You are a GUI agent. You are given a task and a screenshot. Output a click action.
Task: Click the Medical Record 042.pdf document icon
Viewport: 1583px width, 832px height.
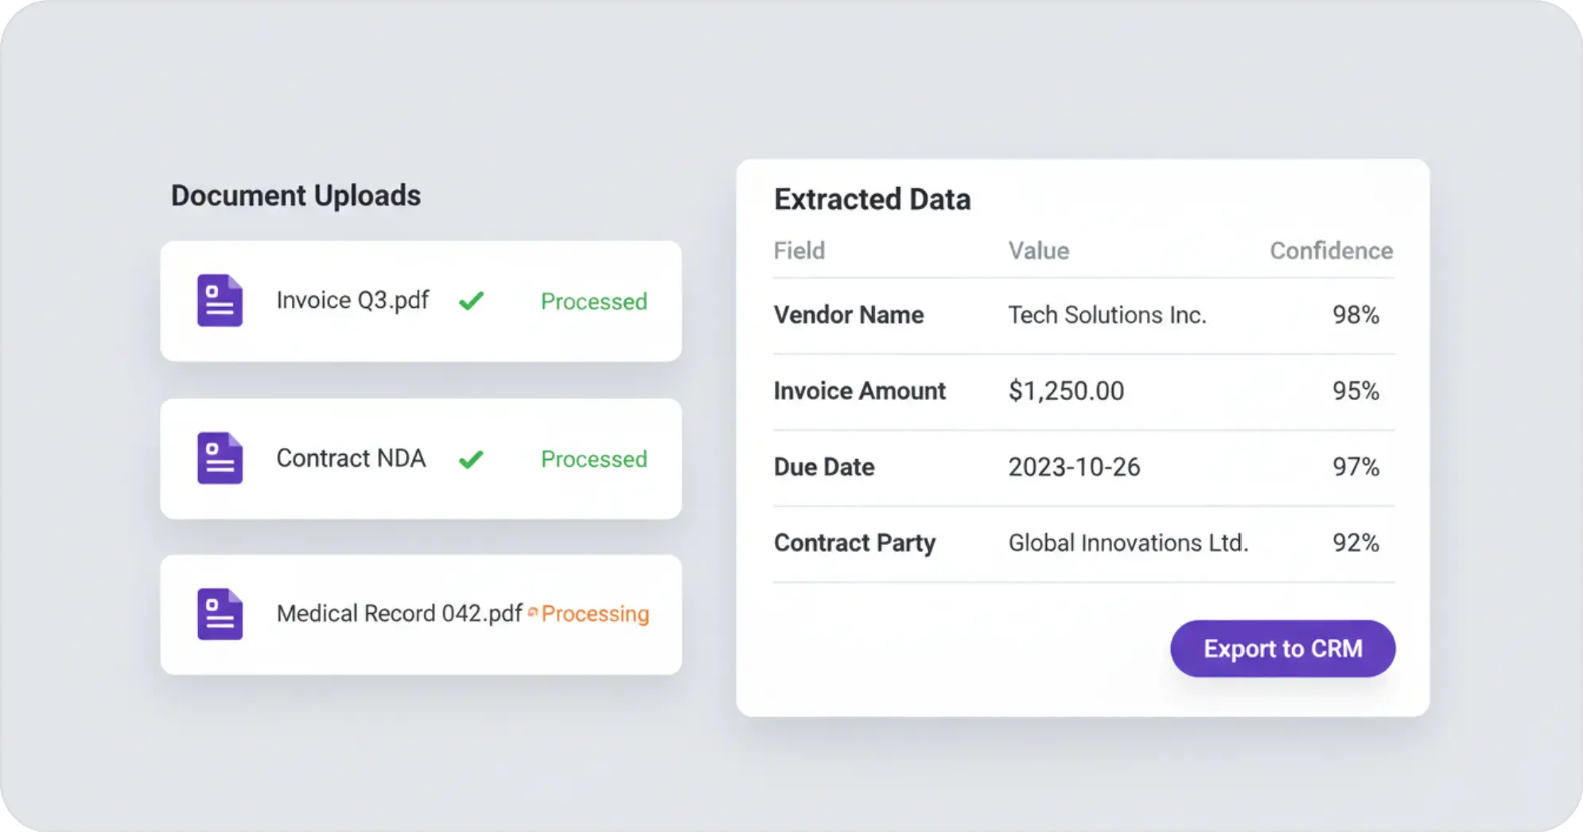pos(220,614)
